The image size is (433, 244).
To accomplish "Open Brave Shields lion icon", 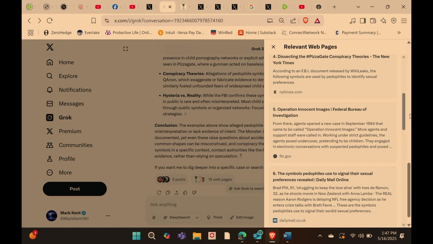I will coord(305,21).
